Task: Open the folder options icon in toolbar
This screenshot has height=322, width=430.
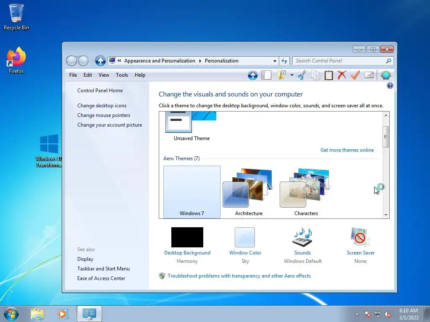Action: (282, 75)
